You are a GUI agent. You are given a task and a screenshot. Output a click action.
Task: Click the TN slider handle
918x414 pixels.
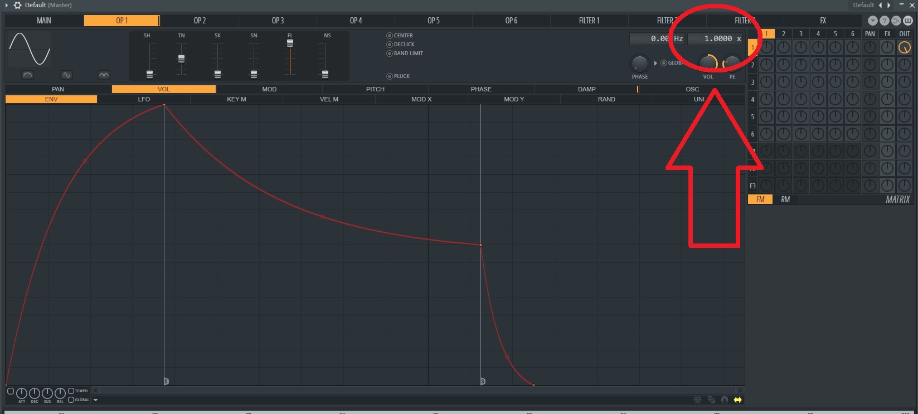click(x=181, y=59)
